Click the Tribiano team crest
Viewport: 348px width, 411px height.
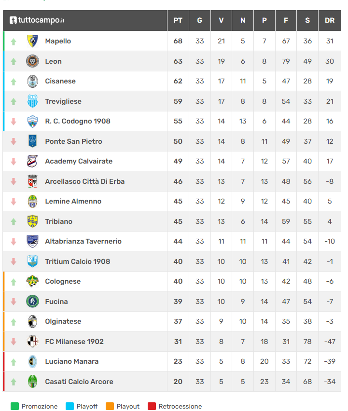click(32, 221)
